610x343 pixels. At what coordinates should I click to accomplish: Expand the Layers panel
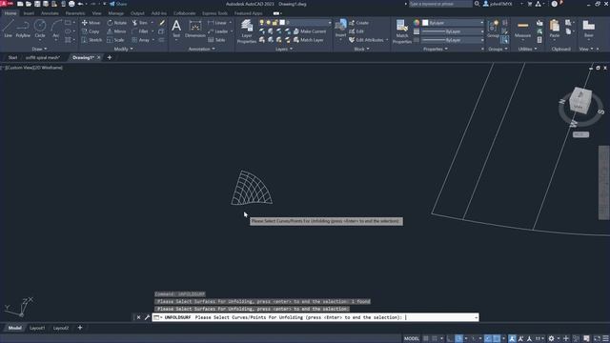pos(284,49)
